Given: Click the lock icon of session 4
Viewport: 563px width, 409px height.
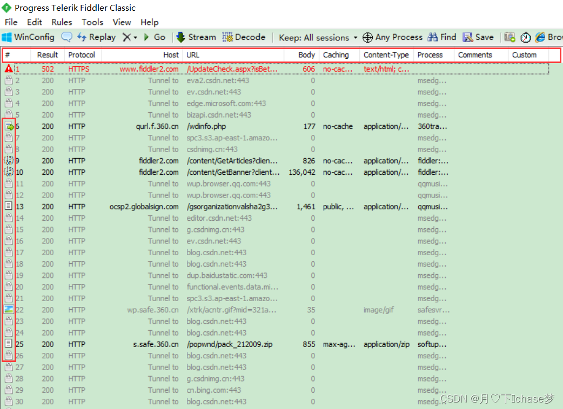Looking at the screenshot, I should [9, 103].
